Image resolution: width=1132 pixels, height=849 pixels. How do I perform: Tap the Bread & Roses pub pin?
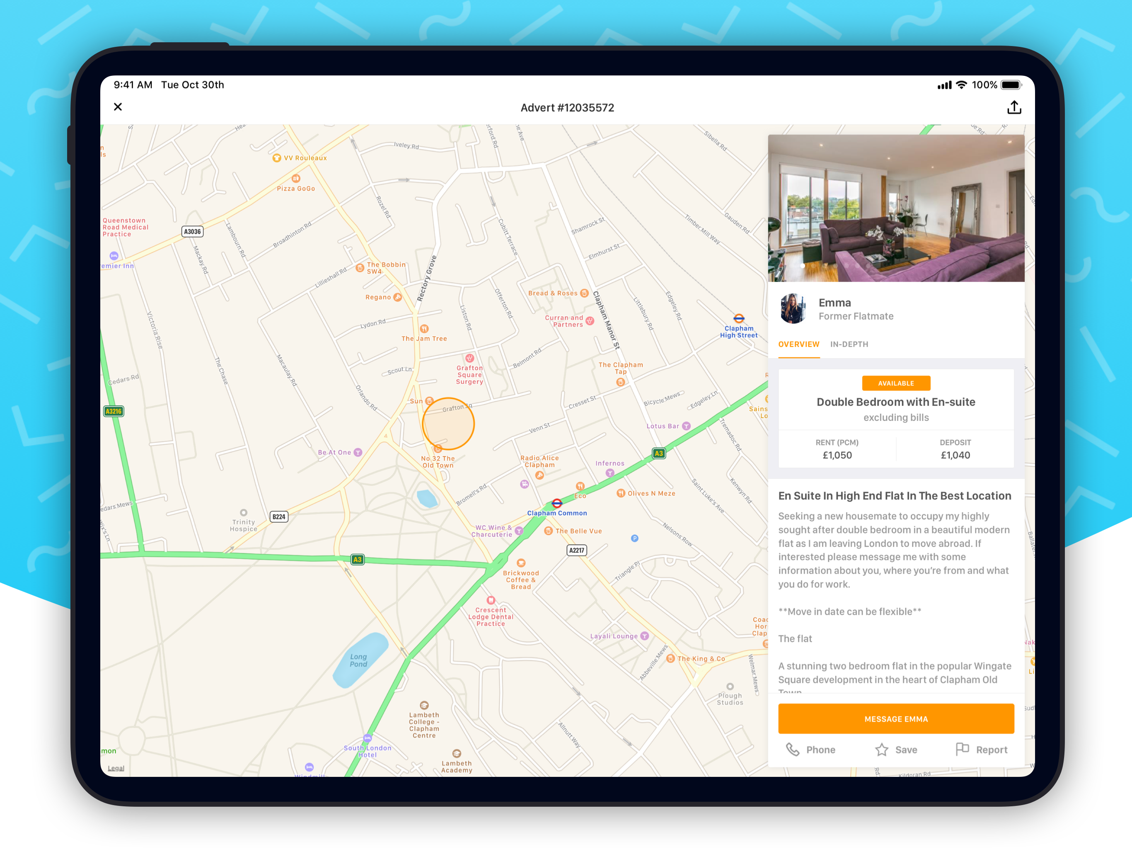point(584,294)
